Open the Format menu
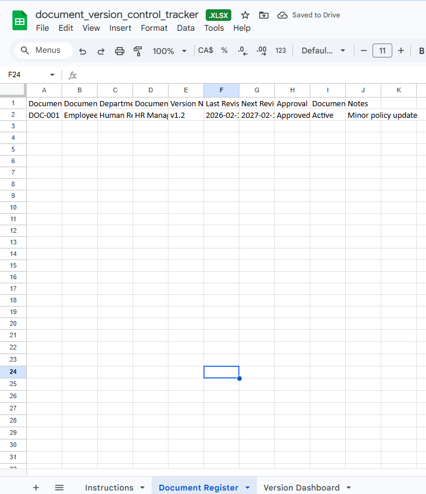The height and width of the screenshot is (494, 426). point(154,28)
